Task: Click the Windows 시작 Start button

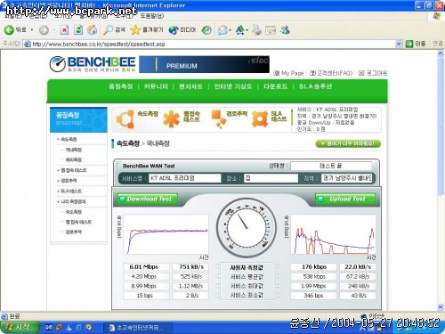Action: [20, 327]
